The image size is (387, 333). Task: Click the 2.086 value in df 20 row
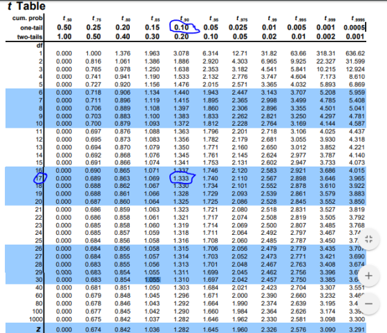(239, 202)
